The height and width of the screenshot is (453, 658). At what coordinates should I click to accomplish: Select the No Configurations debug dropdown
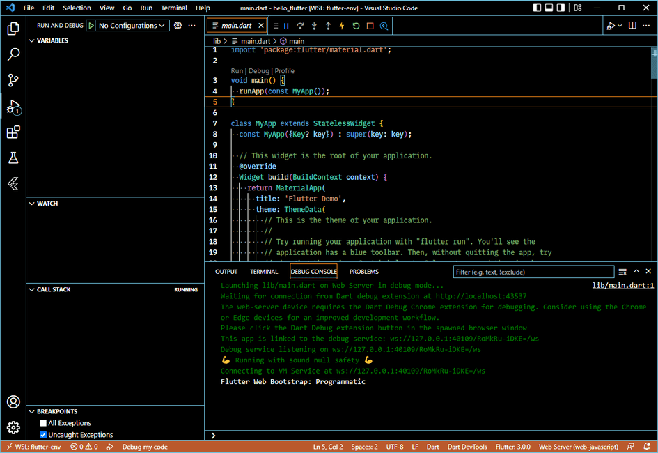point(132,26)
